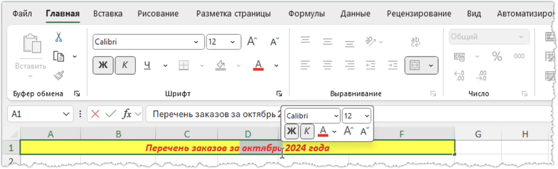This screenshot has height=169, width=558.
Task: Align cell text left
Action: pyautogui.click(x=306, y=65)
